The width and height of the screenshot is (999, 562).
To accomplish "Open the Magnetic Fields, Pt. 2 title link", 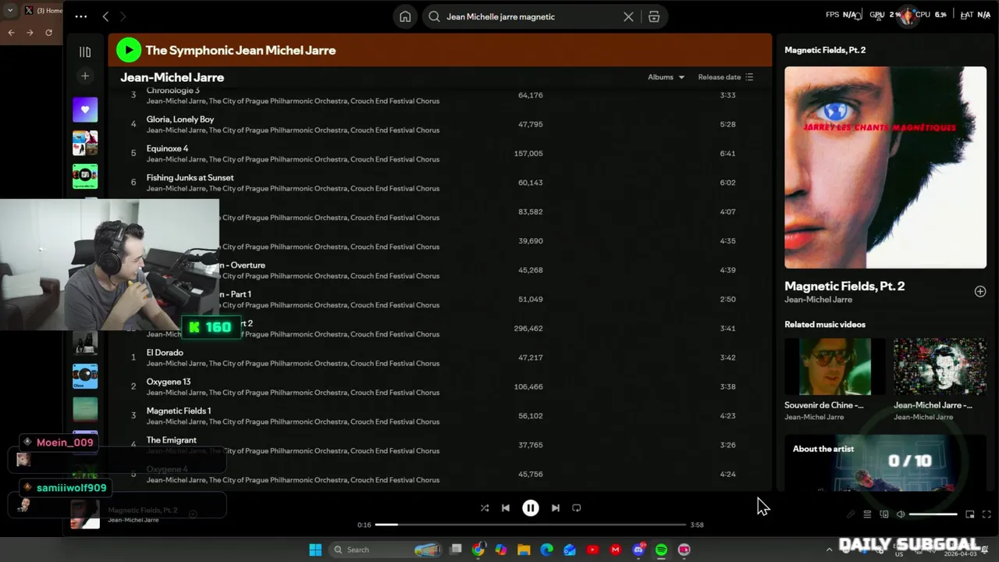I will pyautogui.click(x=844, y=286).
